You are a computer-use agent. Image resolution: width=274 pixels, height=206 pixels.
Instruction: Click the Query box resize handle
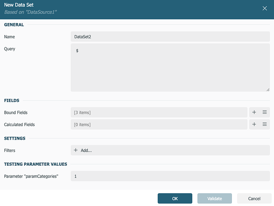[267, 89]
